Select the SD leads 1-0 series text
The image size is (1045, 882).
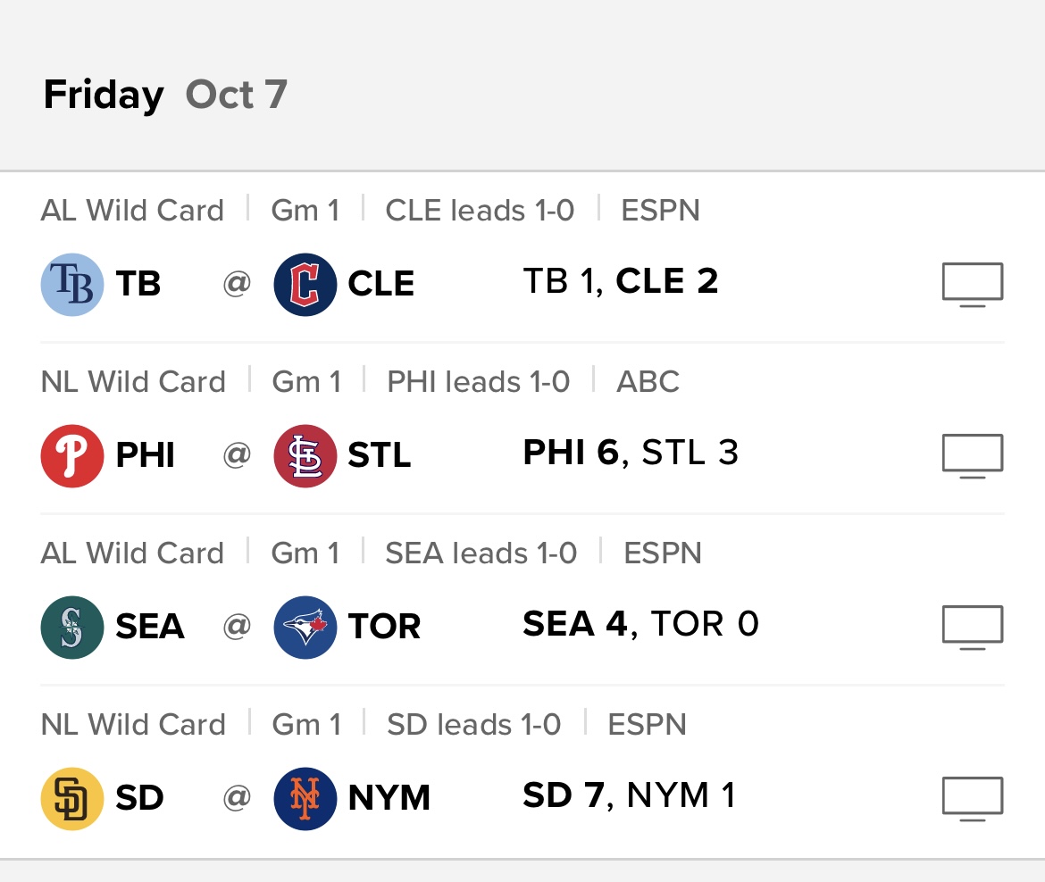(474, 725)
